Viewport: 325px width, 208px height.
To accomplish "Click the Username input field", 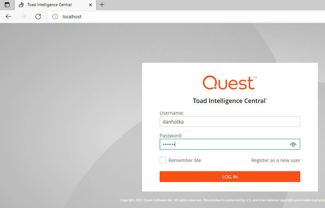I will (230, 122).
